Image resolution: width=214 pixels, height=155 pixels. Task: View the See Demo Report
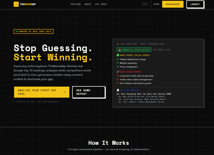(89, 92)
